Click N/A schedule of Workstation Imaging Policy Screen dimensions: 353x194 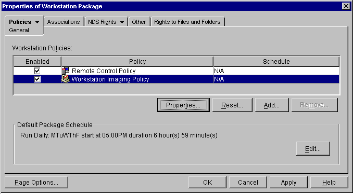click(x=219, y=79)
